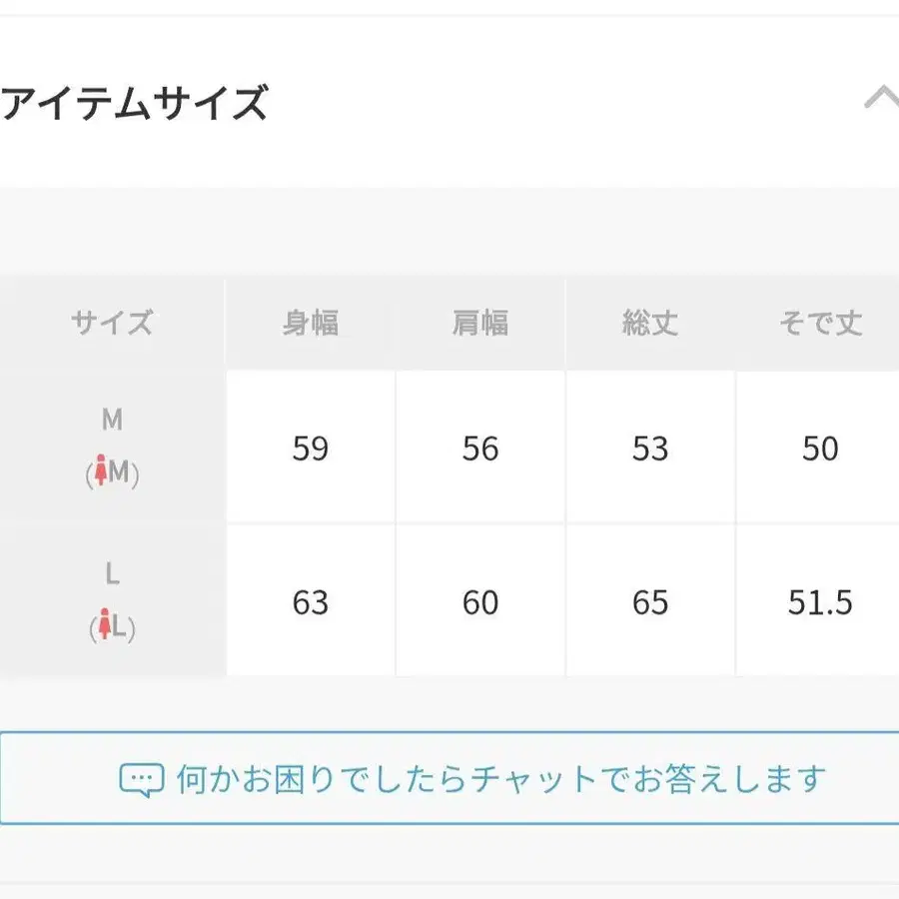Viewport: 899px width, 899px height.
Task: Collapse the アイテムサイズ section chevron
Action: (x=881, y=96)
